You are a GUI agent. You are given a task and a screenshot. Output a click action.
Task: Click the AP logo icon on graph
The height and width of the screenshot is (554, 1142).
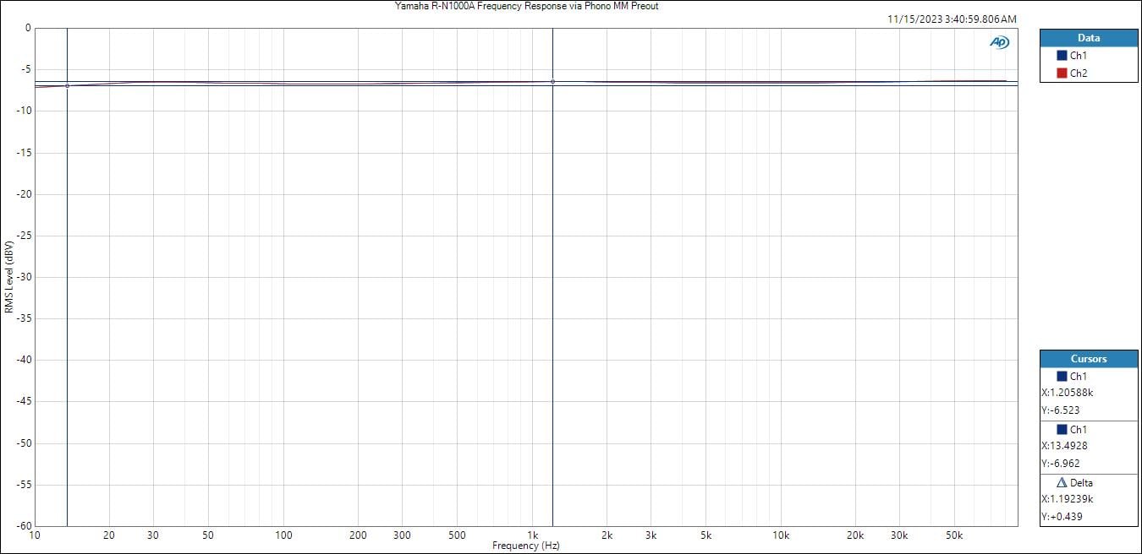(1000, 42)
